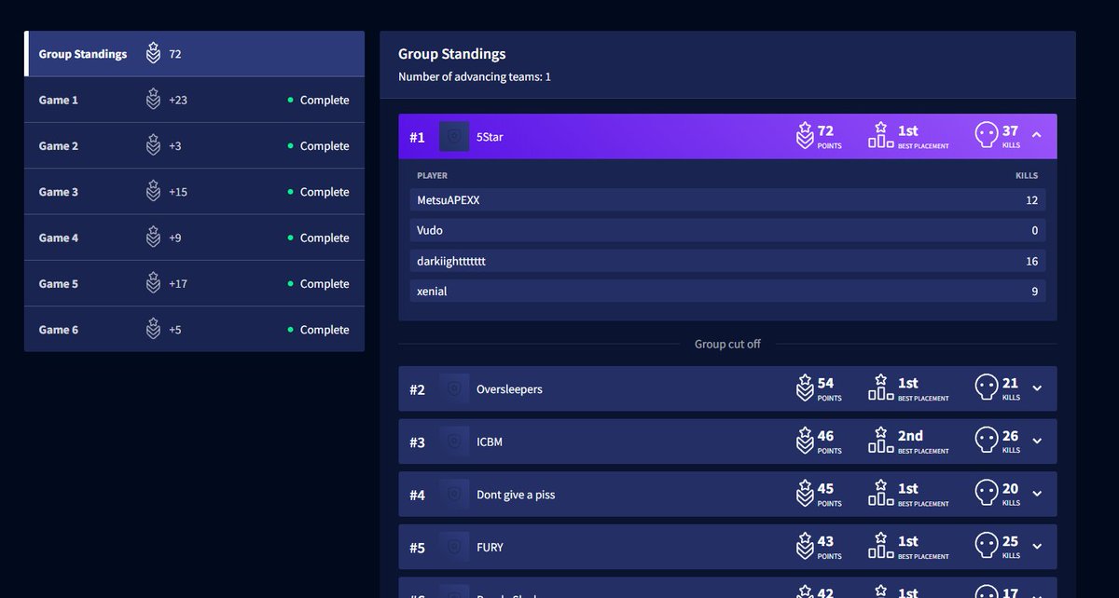Image resolution: width=1119 pixels, height=598 pixels.
Task: Open Game 5 results
Action: (x=194, y=283)
